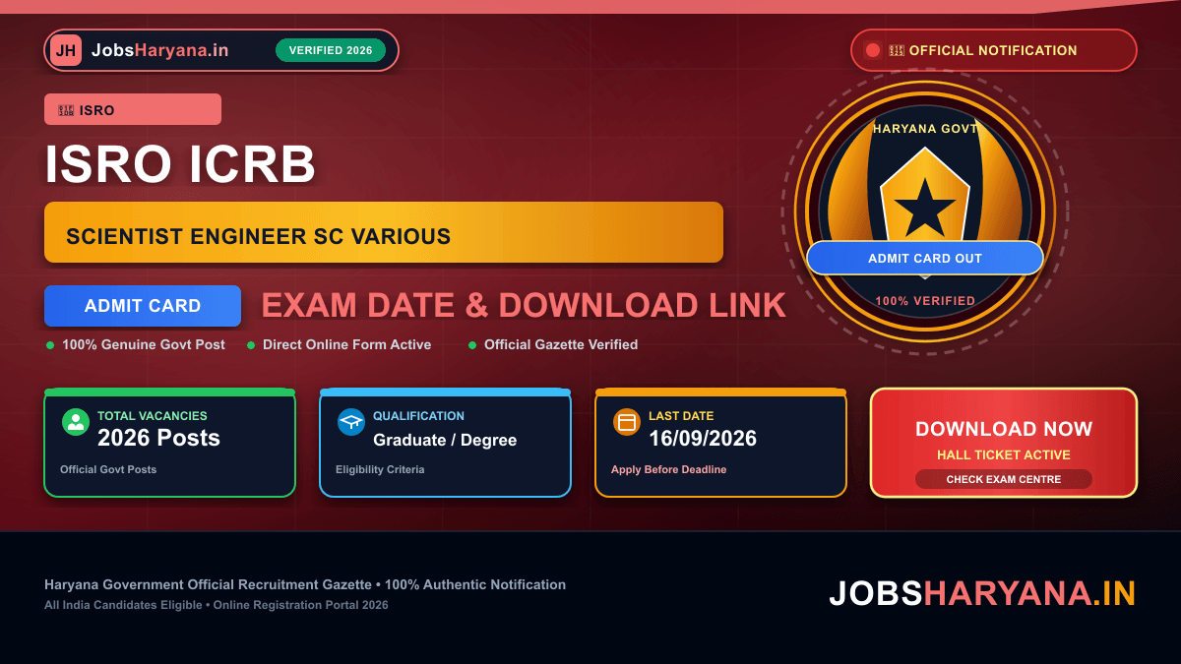The height and width of the screenshot is (664, 1181).
Task: Click the green dot beside 100% Genuine Govt Post
Action: pos(50,345)
